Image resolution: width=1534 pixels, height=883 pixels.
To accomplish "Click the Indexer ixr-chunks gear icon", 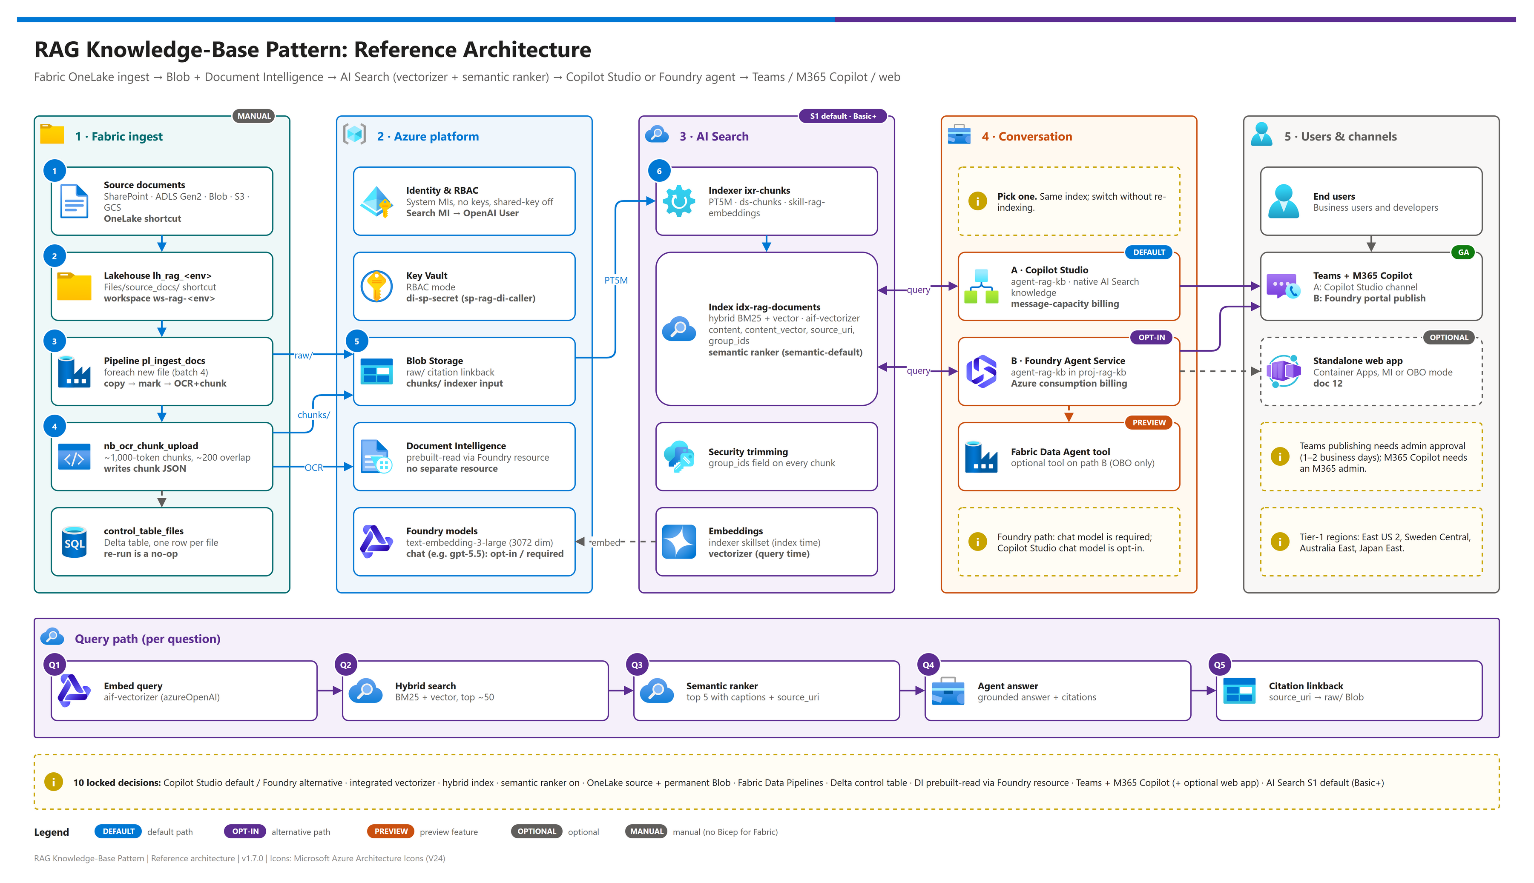I will click(x=679, y=201).
